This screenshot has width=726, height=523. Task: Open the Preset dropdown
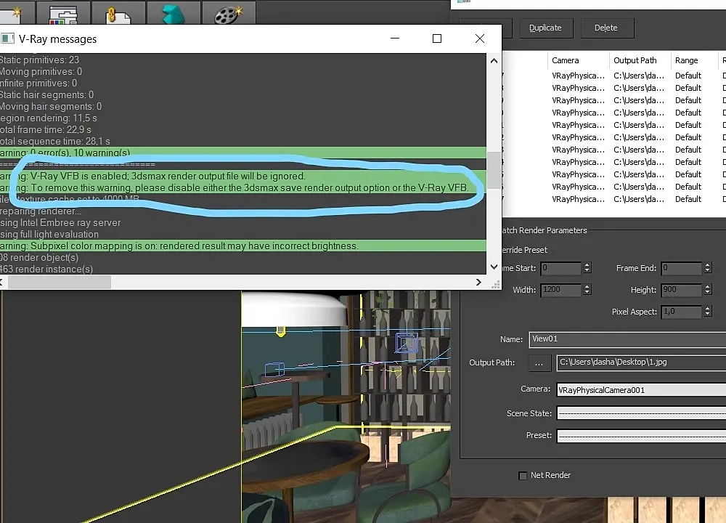tap(641, 436)
